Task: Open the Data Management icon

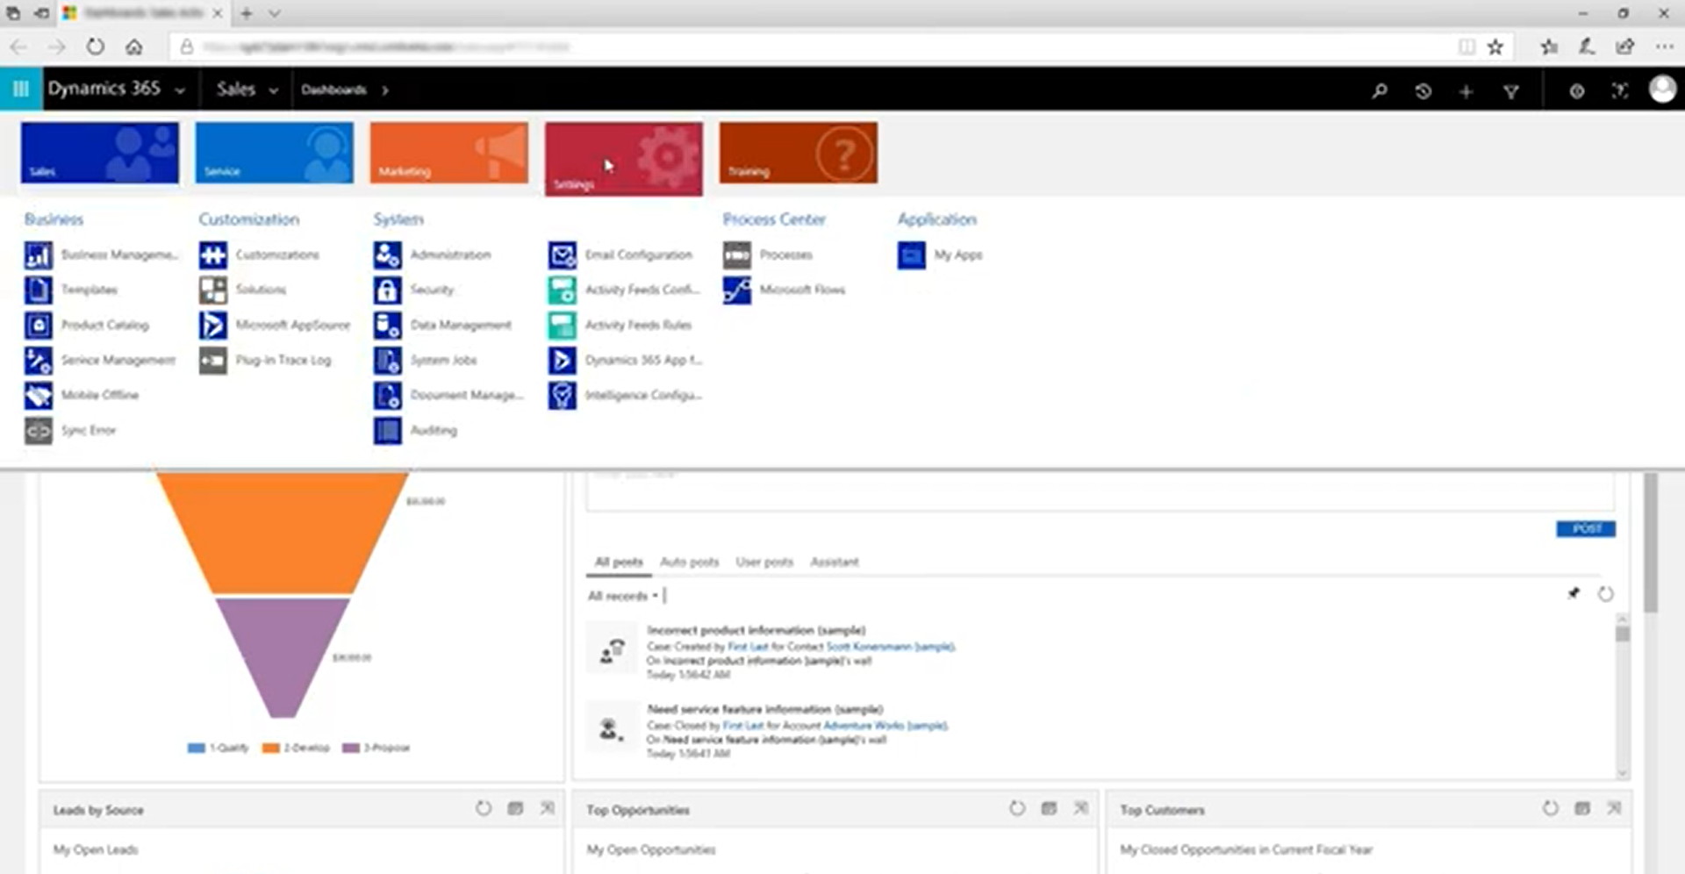Action: click(387, 325)
